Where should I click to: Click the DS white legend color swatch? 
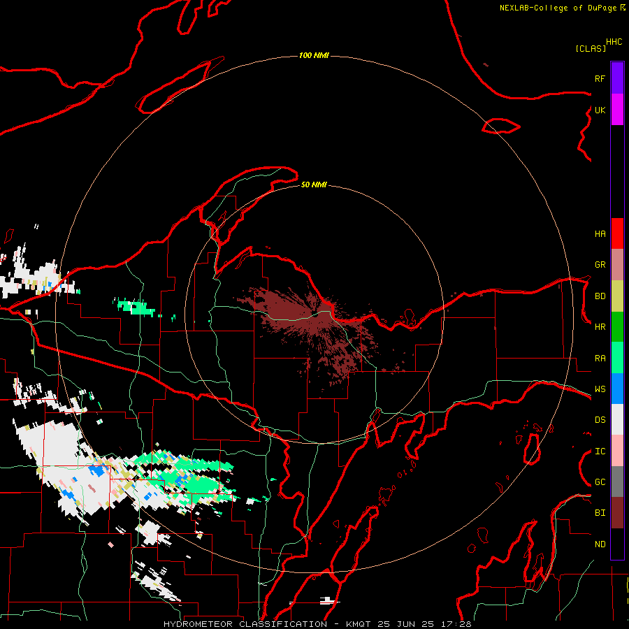point(617,419)
